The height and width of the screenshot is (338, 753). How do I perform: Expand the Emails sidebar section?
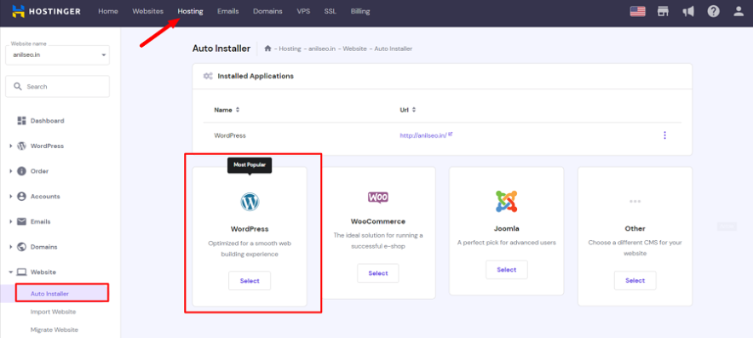10,222
